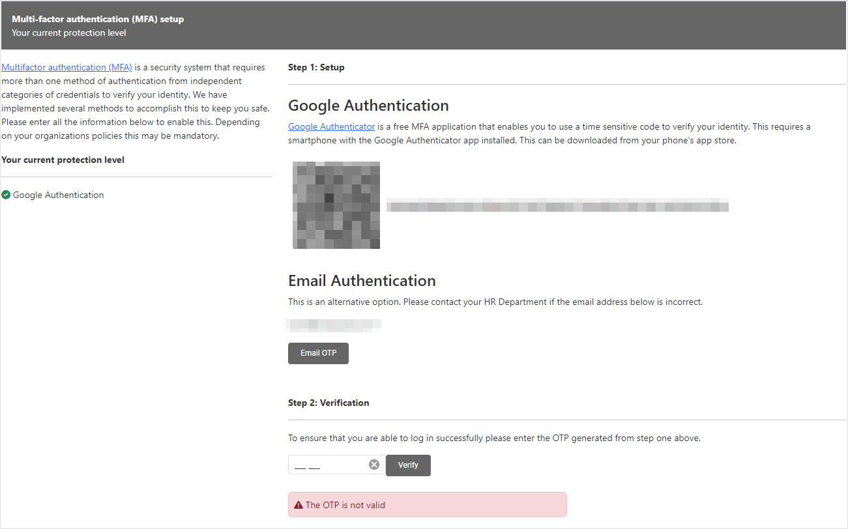The image size is (848, 529).
Task: Open the Google Authenticator hyperlink
Action: [331, 126]
